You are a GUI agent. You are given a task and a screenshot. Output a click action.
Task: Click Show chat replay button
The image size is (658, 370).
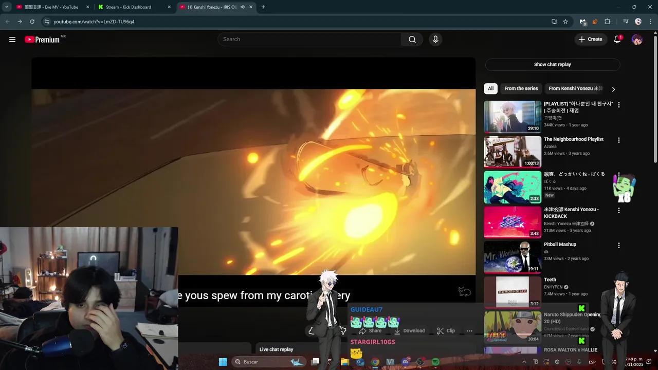coord(553,64)
